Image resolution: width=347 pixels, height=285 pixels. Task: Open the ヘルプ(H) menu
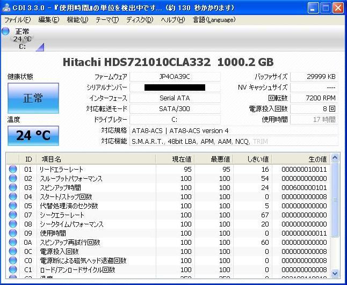click(x=173, y=20)
